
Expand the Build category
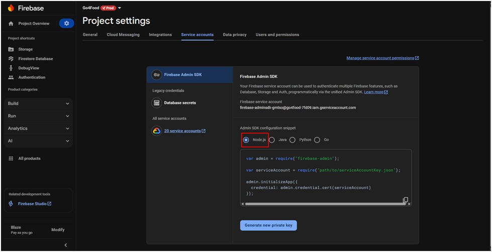coord(39,103)
